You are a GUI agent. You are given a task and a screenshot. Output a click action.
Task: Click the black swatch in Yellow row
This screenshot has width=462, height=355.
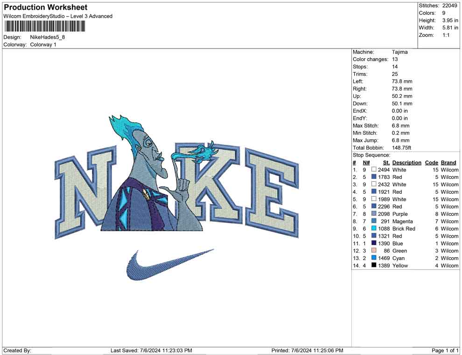(374, 265)
